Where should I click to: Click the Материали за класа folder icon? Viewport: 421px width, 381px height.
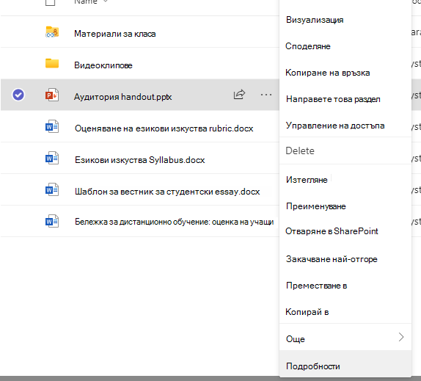click(x=52, y=32)
